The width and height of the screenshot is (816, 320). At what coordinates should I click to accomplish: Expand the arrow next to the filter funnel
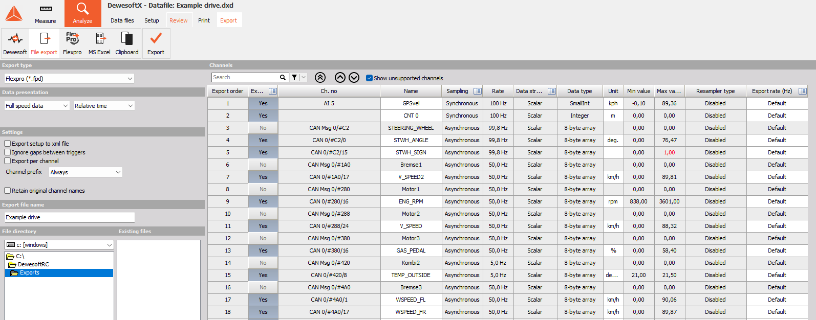point(304,77)
